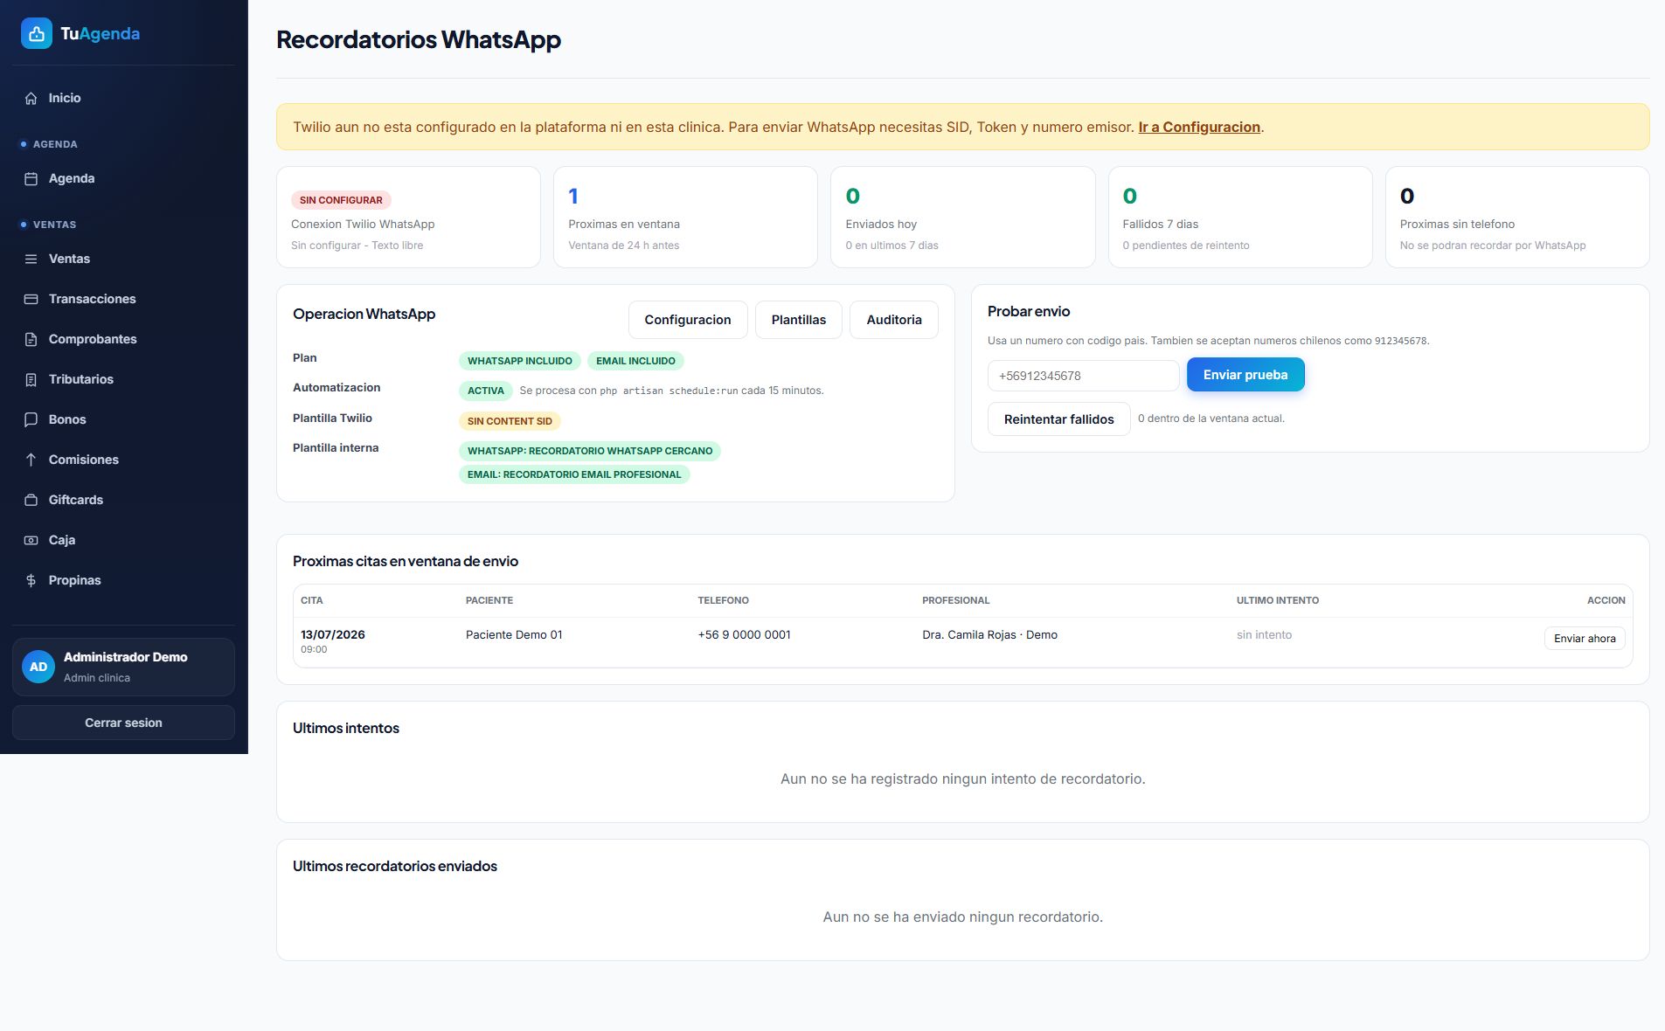Image resolution: width=1665 pixels, height=1031 pixels.
Task: Click the Agenda calendar icon
Action: coord(31,178)
